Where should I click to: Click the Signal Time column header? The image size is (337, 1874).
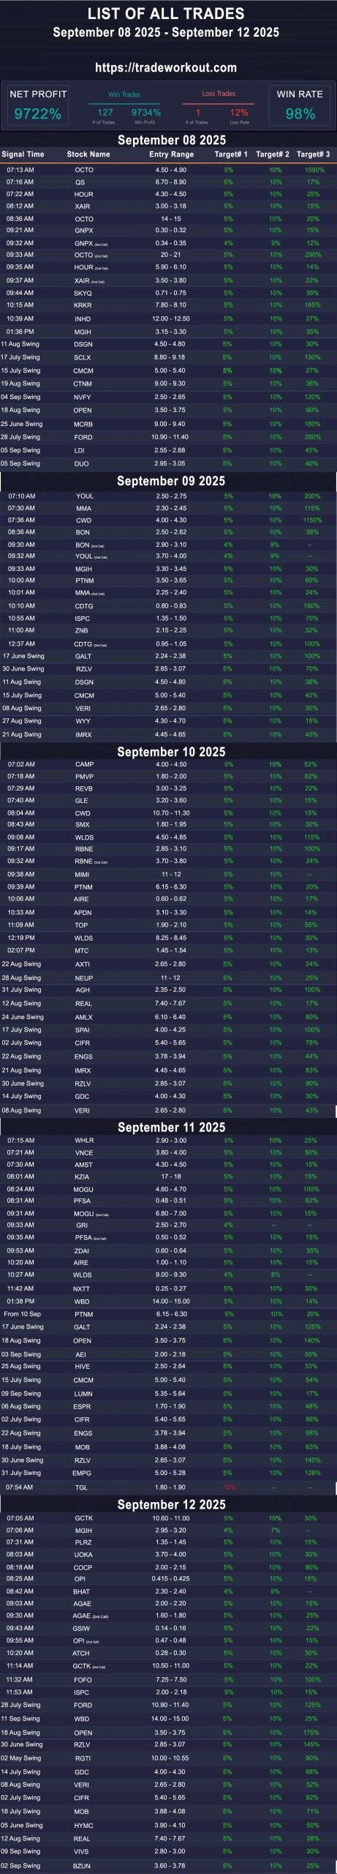tap(23, 154)
